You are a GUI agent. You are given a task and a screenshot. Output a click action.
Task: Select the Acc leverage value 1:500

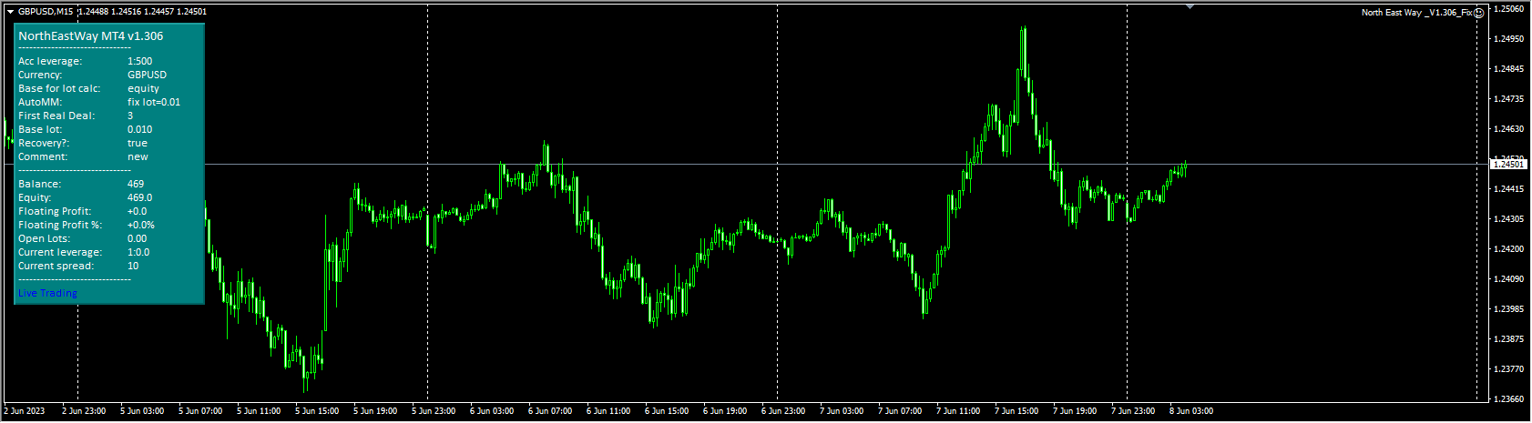point(140,61)
